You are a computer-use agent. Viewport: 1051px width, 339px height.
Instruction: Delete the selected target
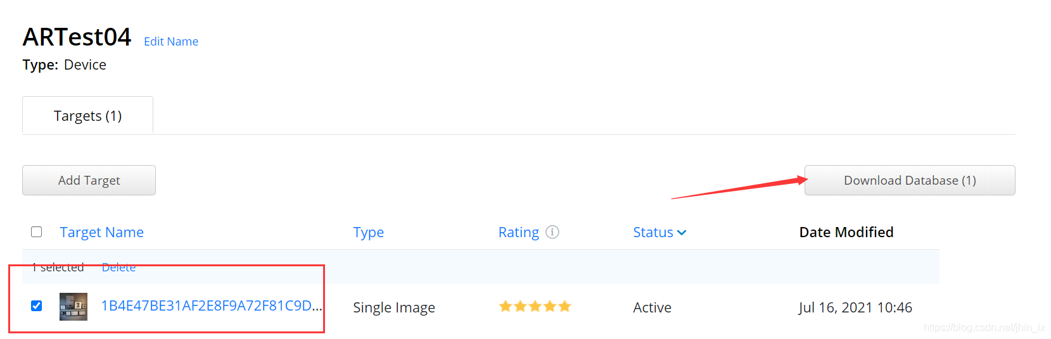pyautogui.click(x=118, y=268)
